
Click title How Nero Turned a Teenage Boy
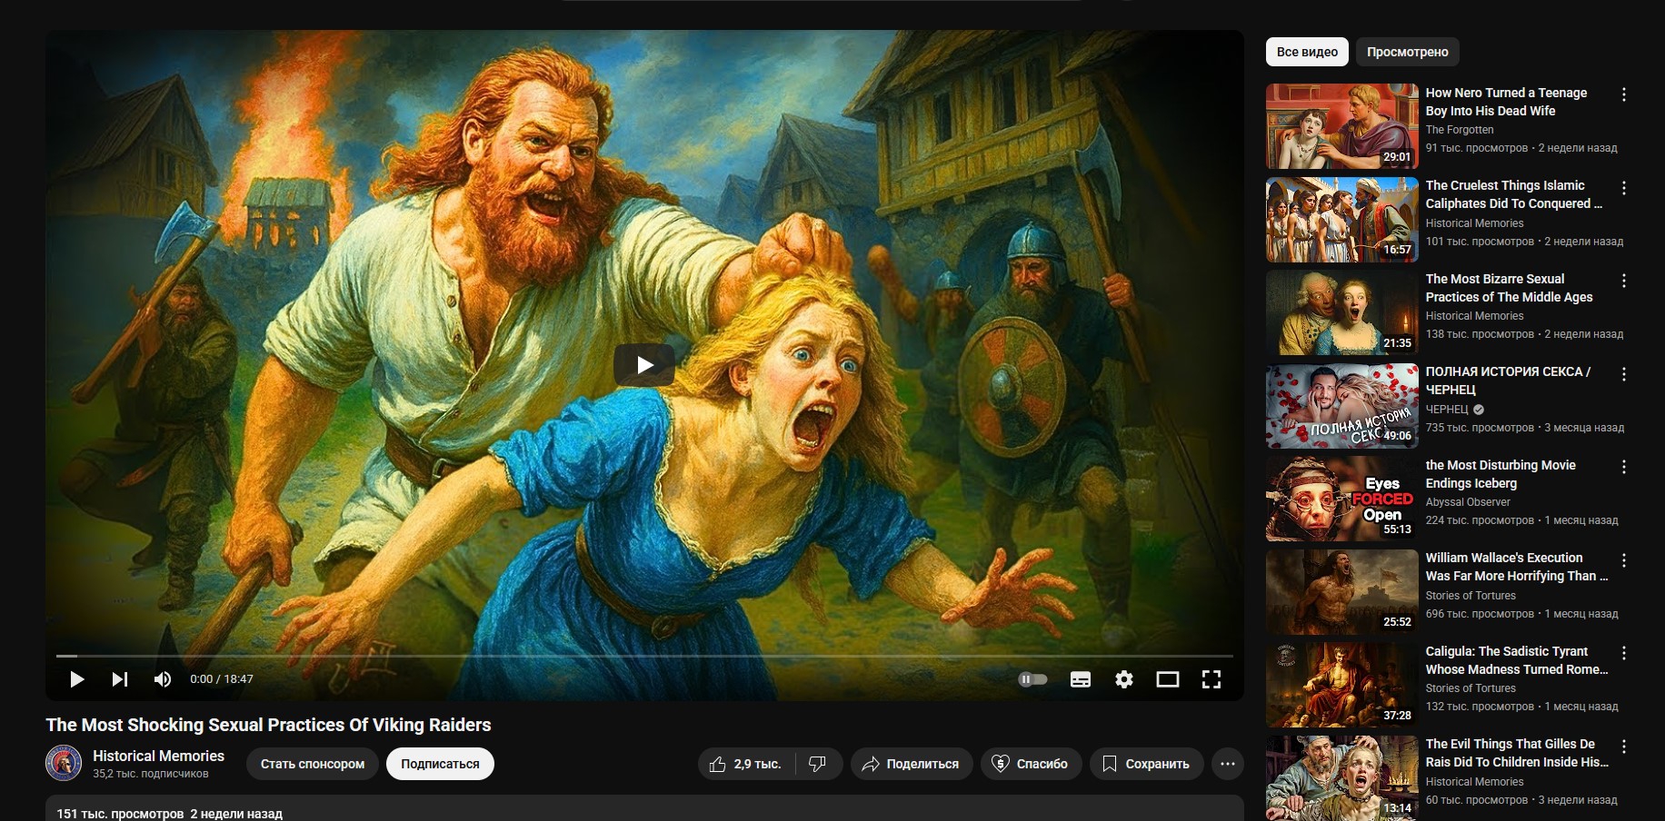pyautogui.click(x=1506, y=102)
